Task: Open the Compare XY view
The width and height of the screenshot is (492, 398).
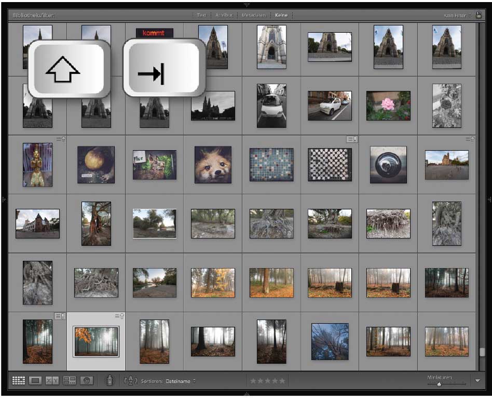Action: (x=52, y=381)
